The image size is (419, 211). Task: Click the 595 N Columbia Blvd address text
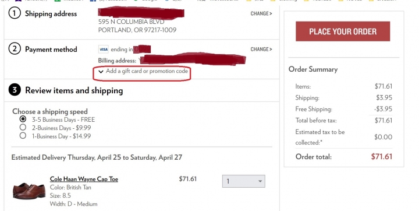131,22
